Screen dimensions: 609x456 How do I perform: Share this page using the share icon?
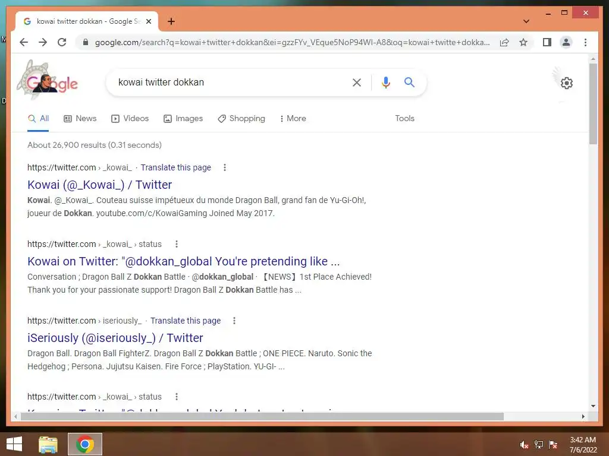504,42
